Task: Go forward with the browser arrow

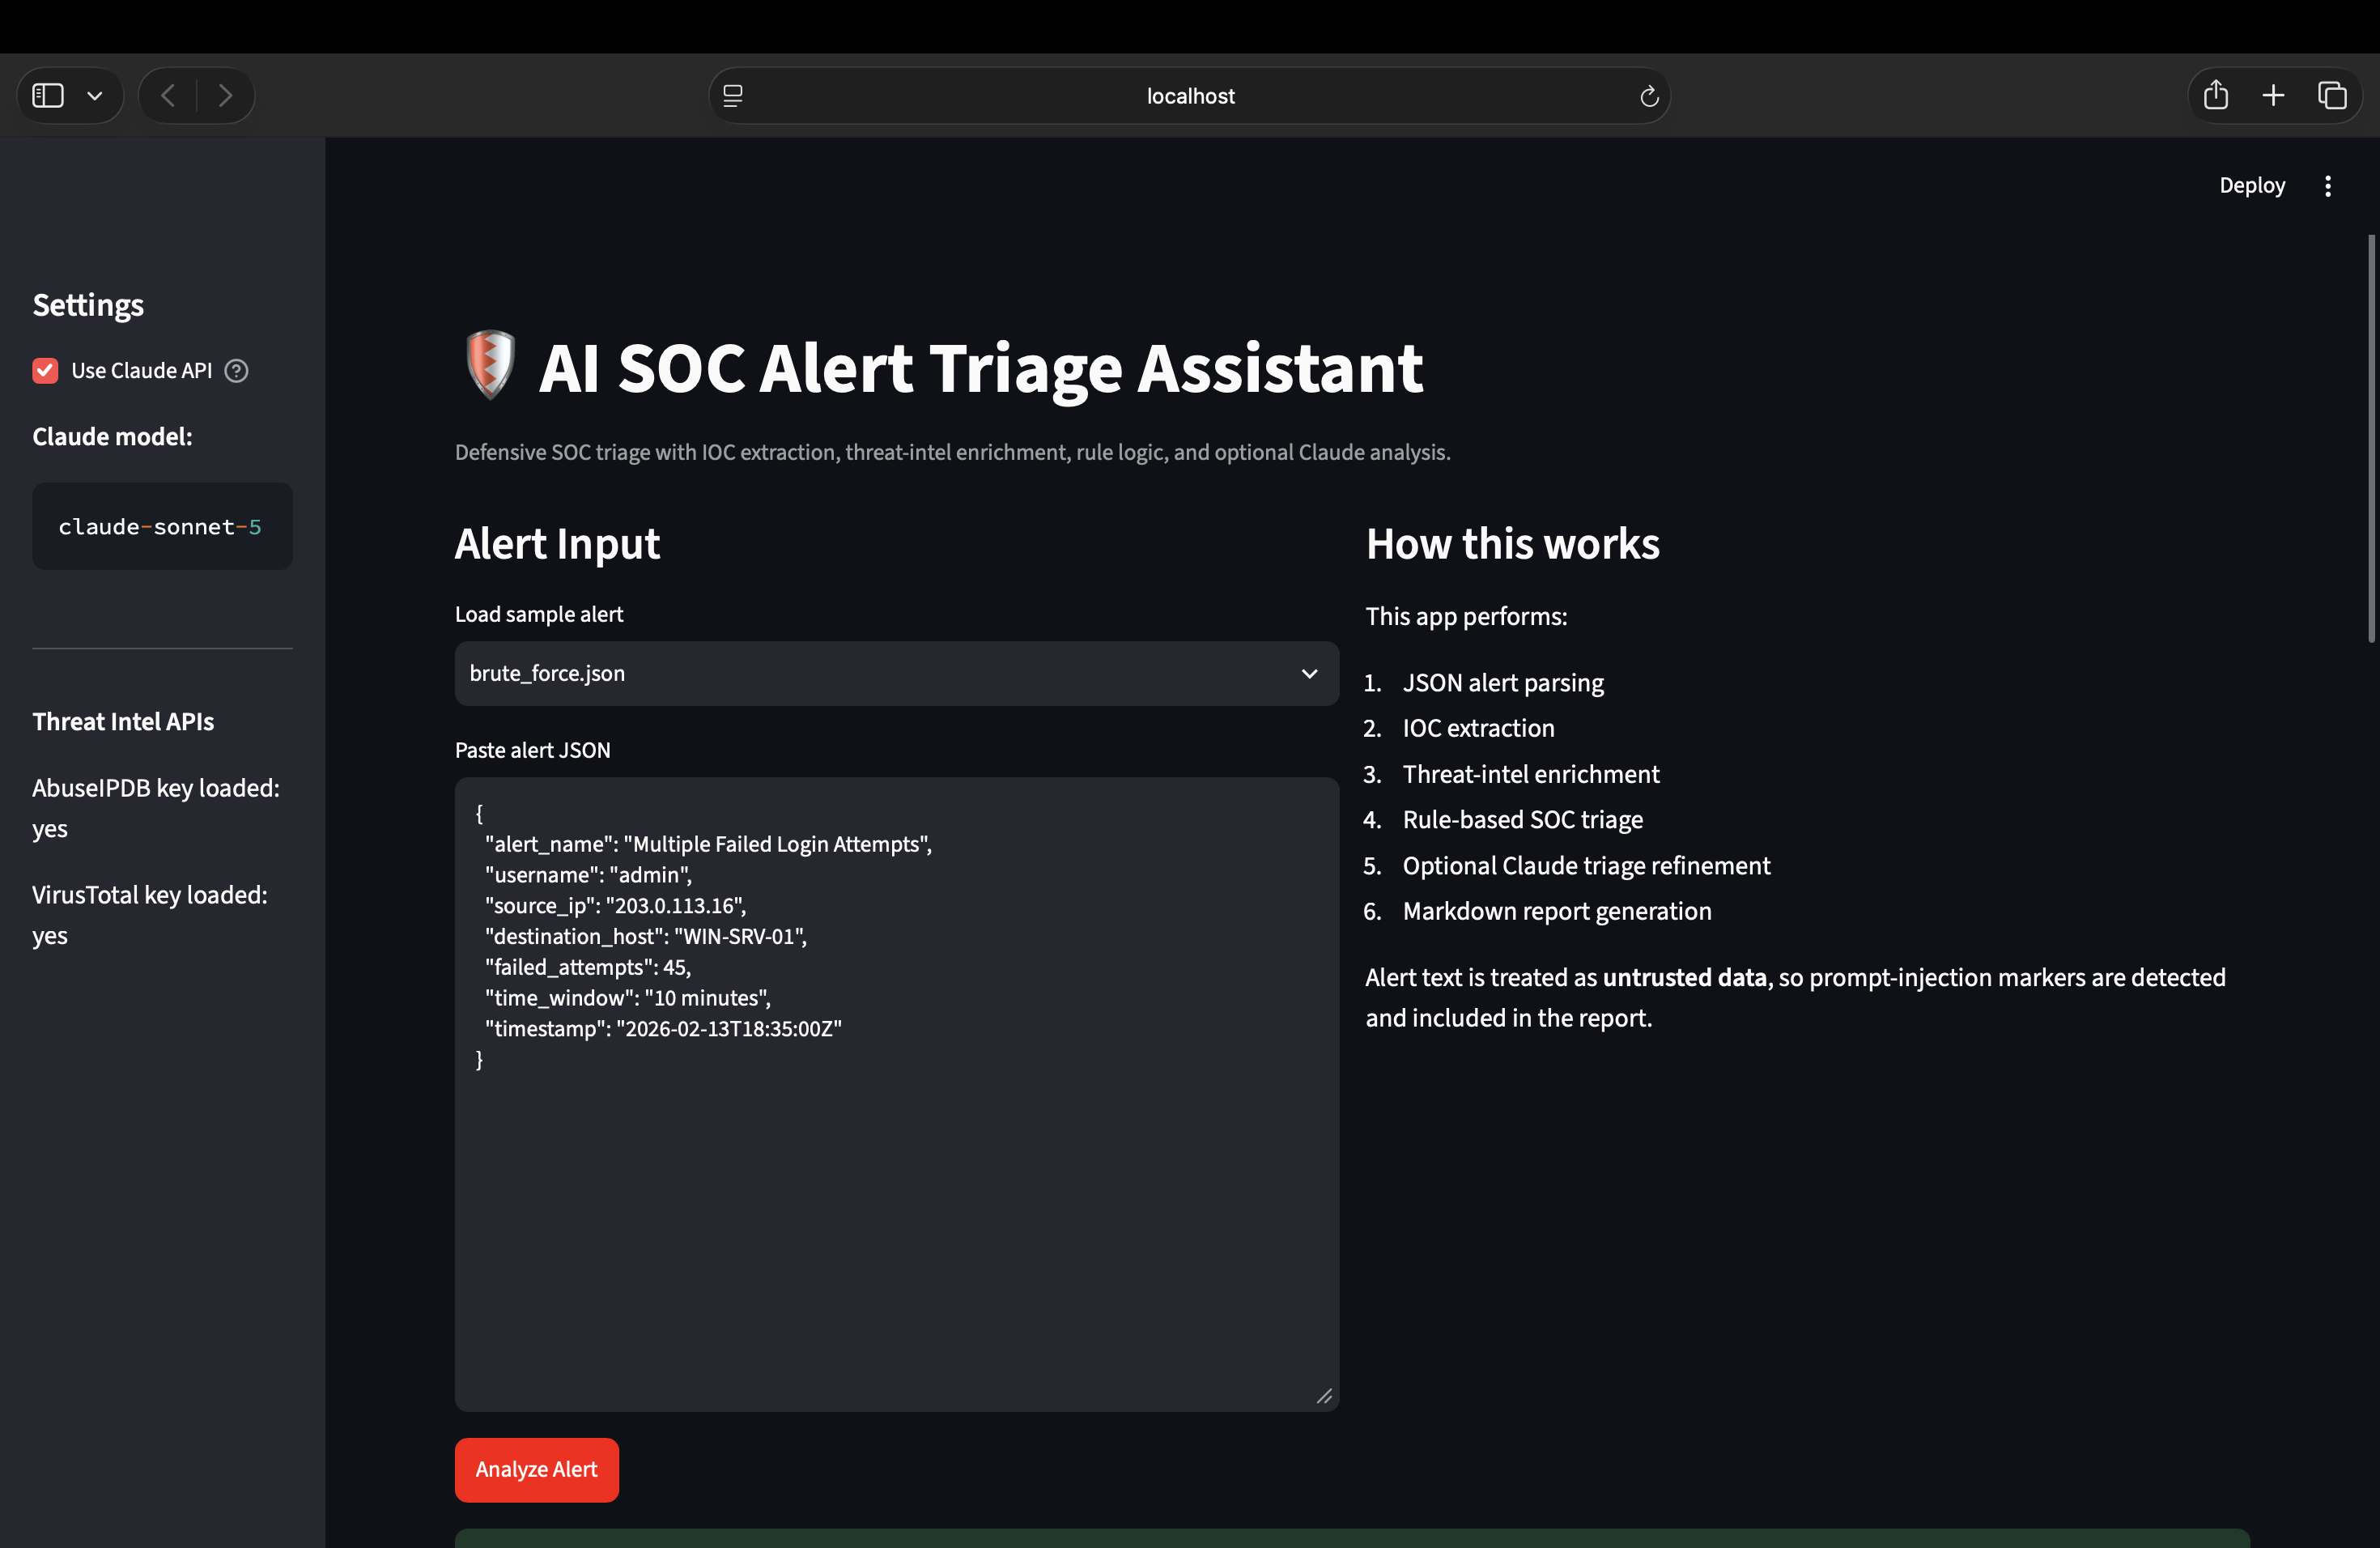Action: tap(225, 96)
